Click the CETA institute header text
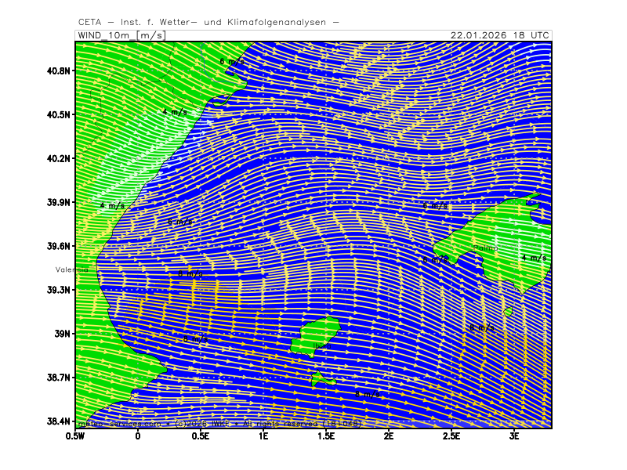The image size is (627, 470). (x=208, y=22)
